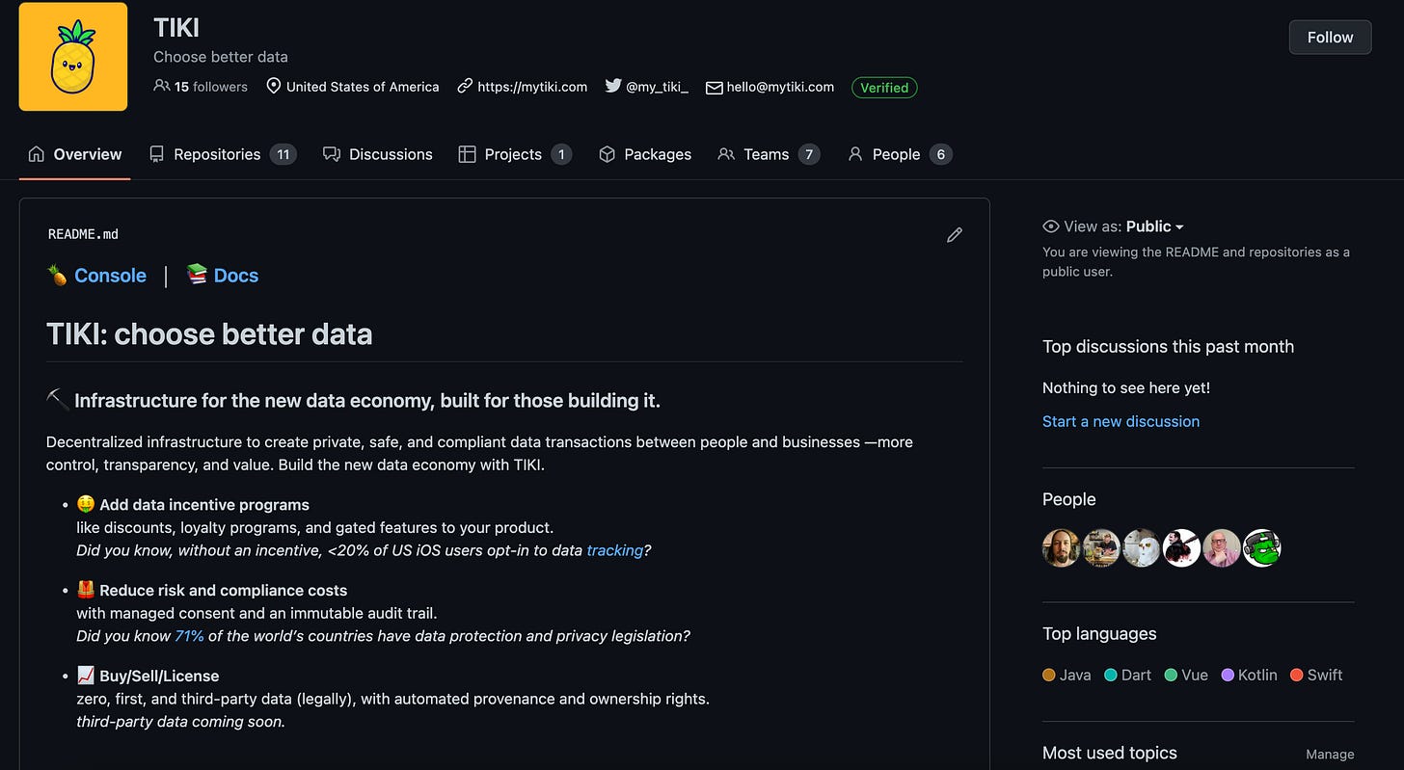Open the Discussions tab
1404x770 pixels.
(x=377, y=154)
